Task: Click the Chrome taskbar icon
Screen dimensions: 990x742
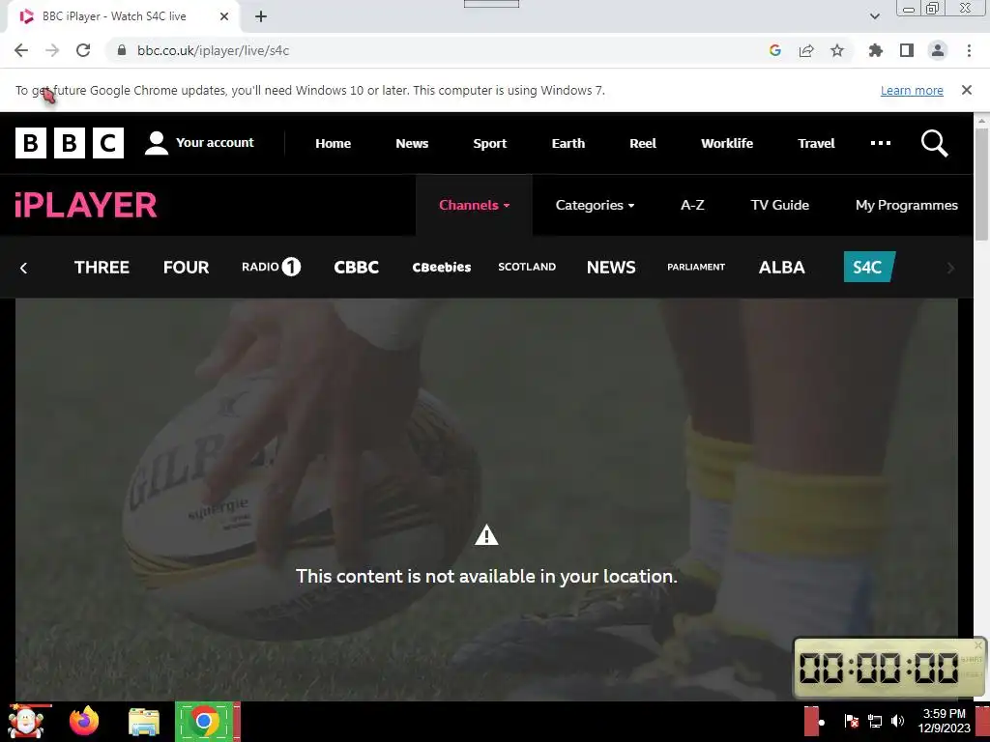Action: [x=204, y=721]
